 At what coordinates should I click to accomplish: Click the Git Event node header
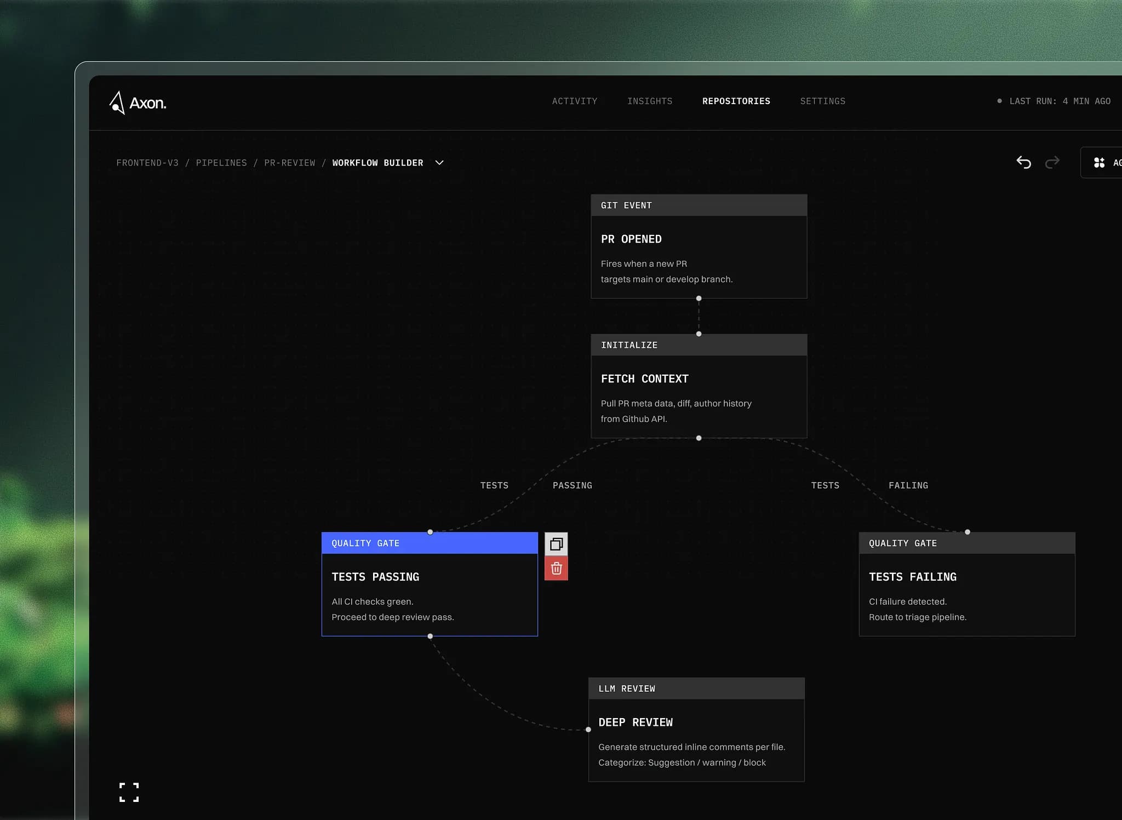(699, 205)
